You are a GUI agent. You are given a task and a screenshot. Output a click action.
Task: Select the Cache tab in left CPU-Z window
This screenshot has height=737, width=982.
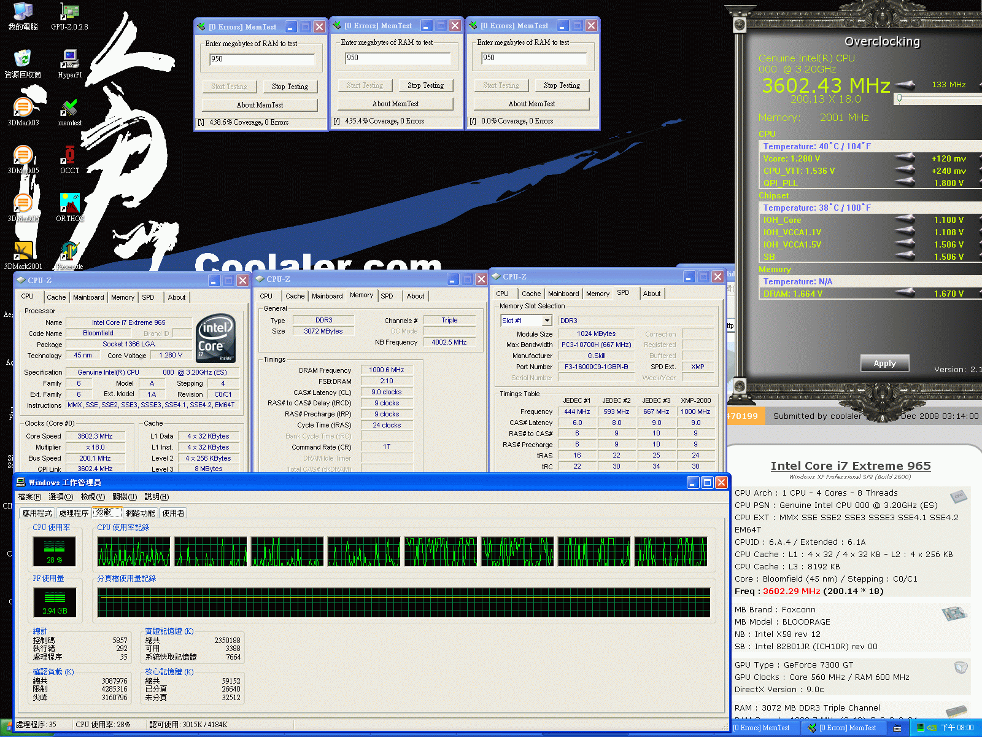point(56,297)
